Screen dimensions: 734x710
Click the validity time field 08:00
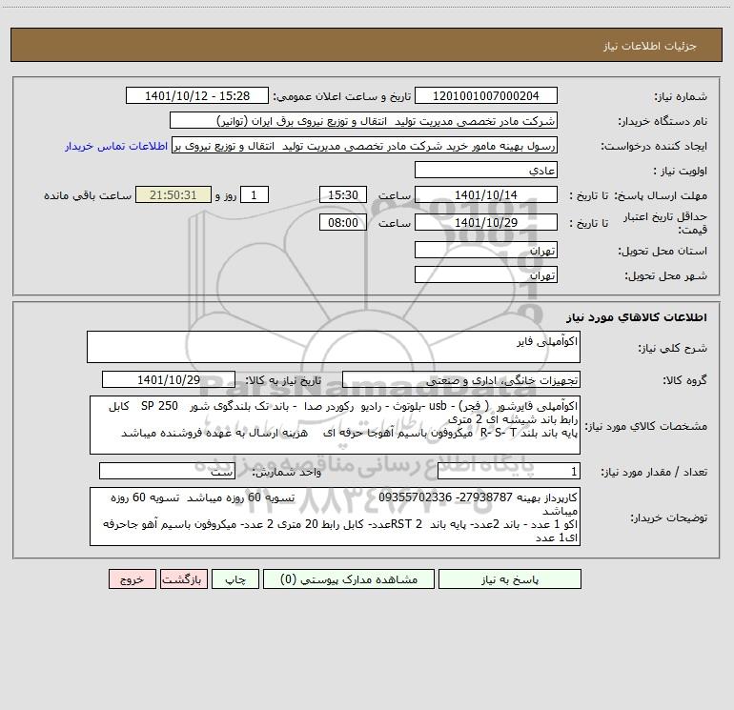click(x=343, y=222)
